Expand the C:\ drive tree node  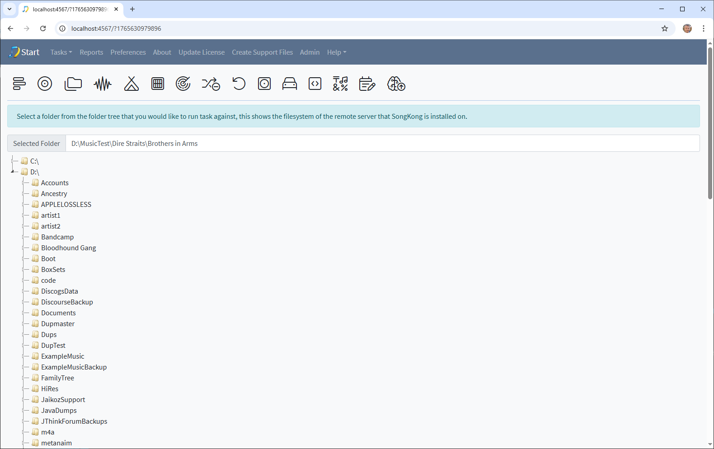pyautogui.click(x=13, y=161)
